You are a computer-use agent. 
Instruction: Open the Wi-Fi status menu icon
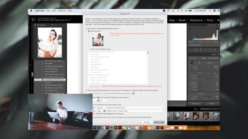click(182, 10)
